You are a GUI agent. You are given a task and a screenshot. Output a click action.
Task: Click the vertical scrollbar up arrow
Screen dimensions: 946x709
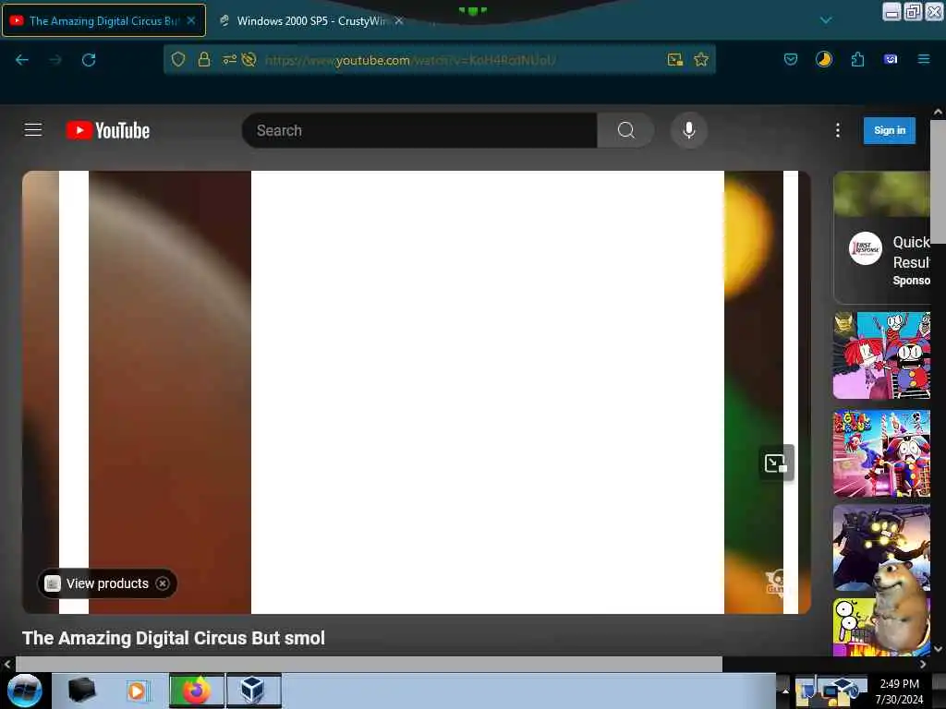[x=938, y=112]
